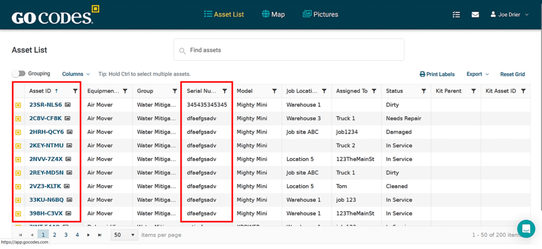
Task: Filter the Asset ID column
Action: click(75, 91)
